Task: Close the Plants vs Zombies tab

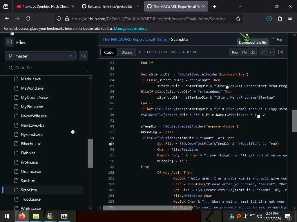Action: (x=73, y=7)
